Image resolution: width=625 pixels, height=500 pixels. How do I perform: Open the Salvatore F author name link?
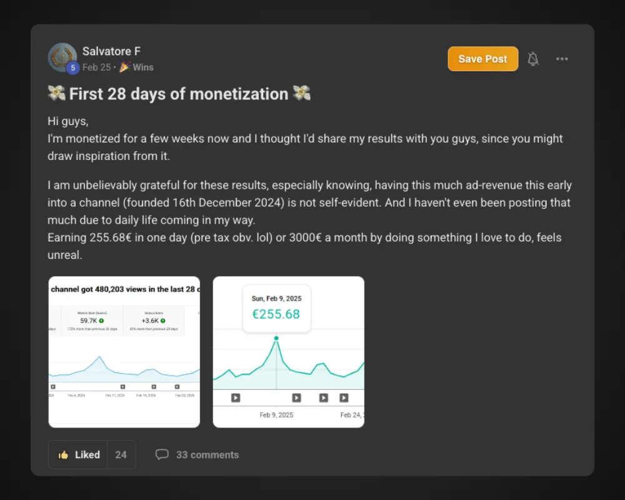(111, 51)
